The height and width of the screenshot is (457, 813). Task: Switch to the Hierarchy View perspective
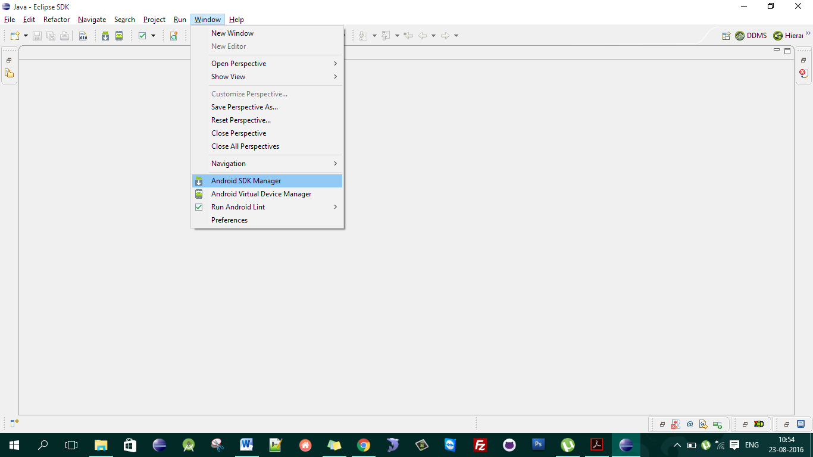click(x=789, y=36)
